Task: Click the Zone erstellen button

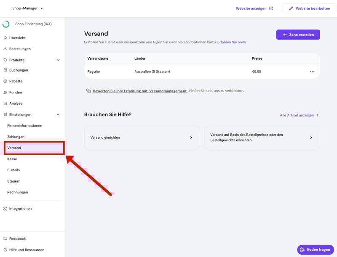Action: [298, 34]
